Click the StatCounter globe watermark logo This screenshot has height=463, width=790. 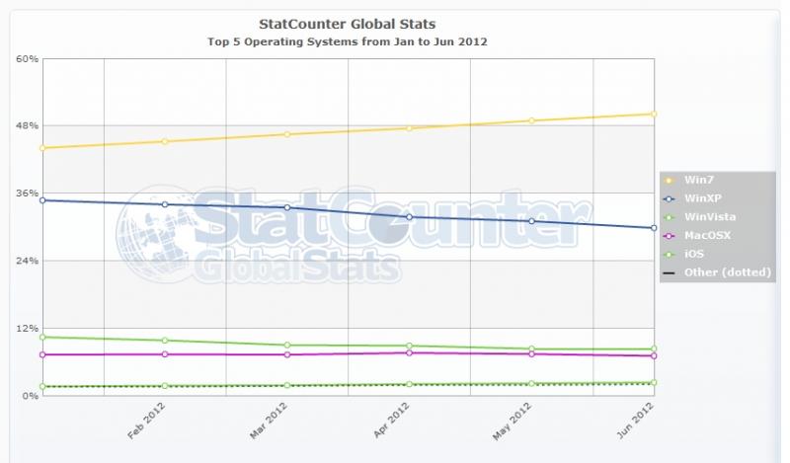point(154,234)
